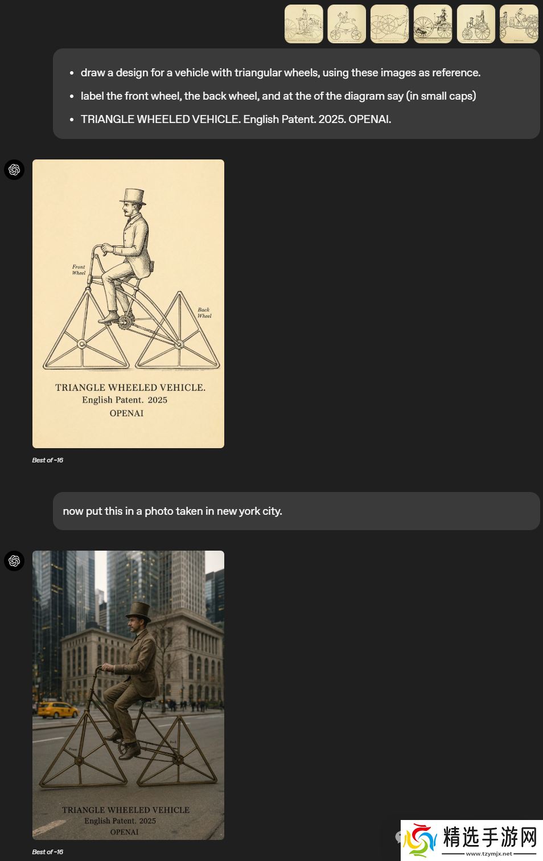Click the ChatGPT logo beside the patent drawing
543x861 pixels.
point(14,170)
